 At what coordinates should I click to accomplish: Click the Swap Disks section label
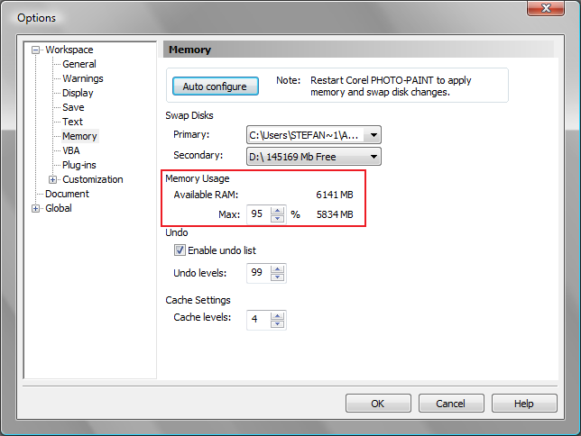pyautogui.click(x=189, y=115)
